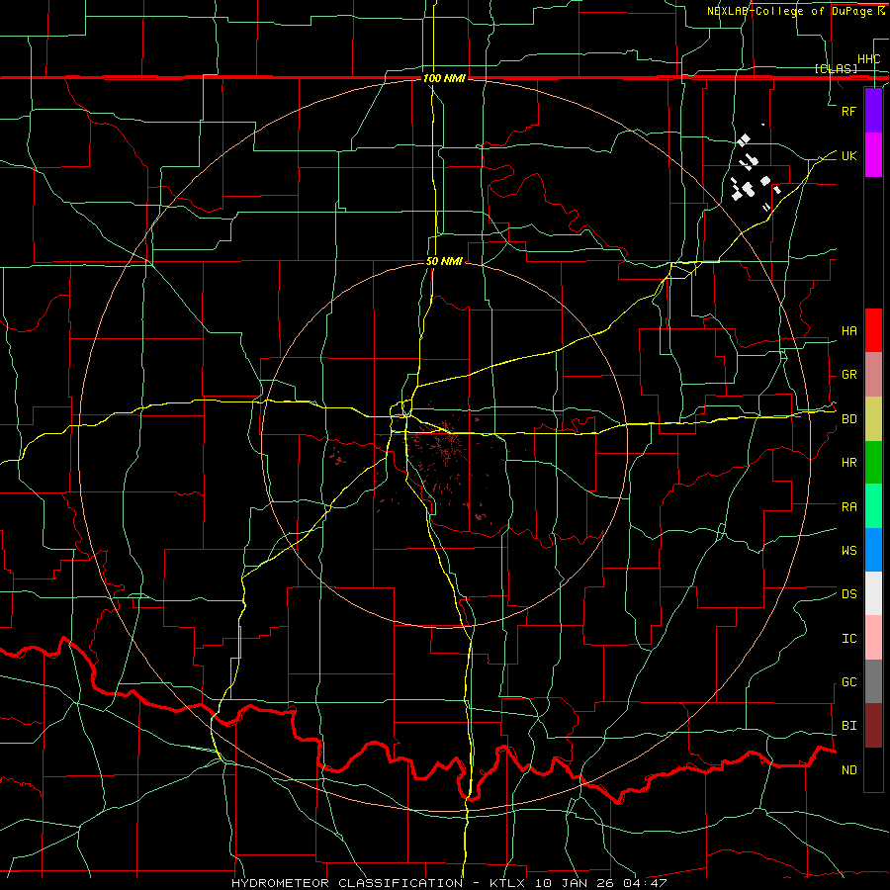Select the light pink IC legend swatch

click(873, 638)
